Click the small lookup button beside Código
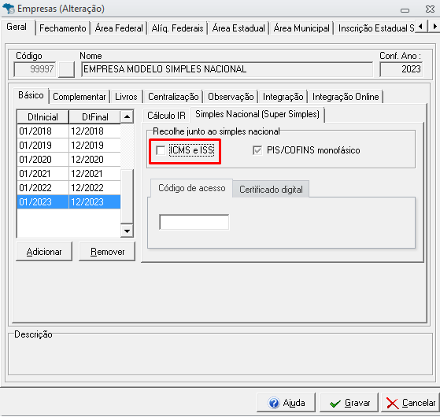 (x=66, y=69)
